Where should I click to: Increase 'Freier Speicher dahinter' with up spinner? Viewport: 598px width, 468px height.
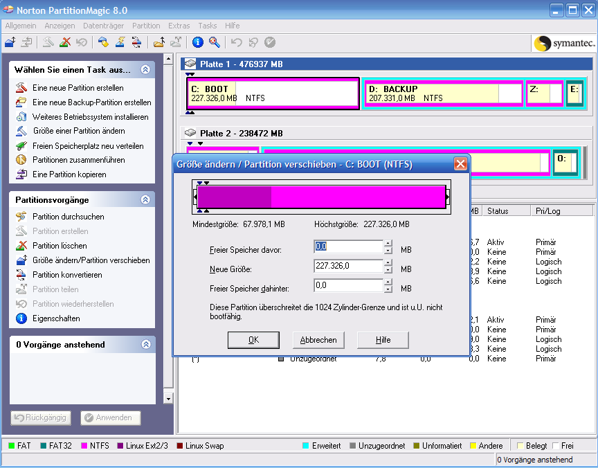coord(388,282)
